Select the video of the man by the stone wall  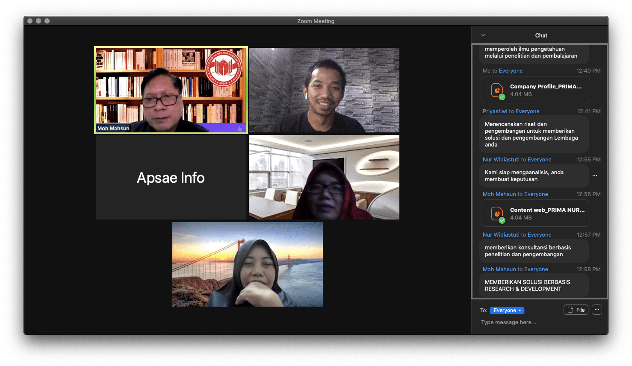click(x=324, y=90)
